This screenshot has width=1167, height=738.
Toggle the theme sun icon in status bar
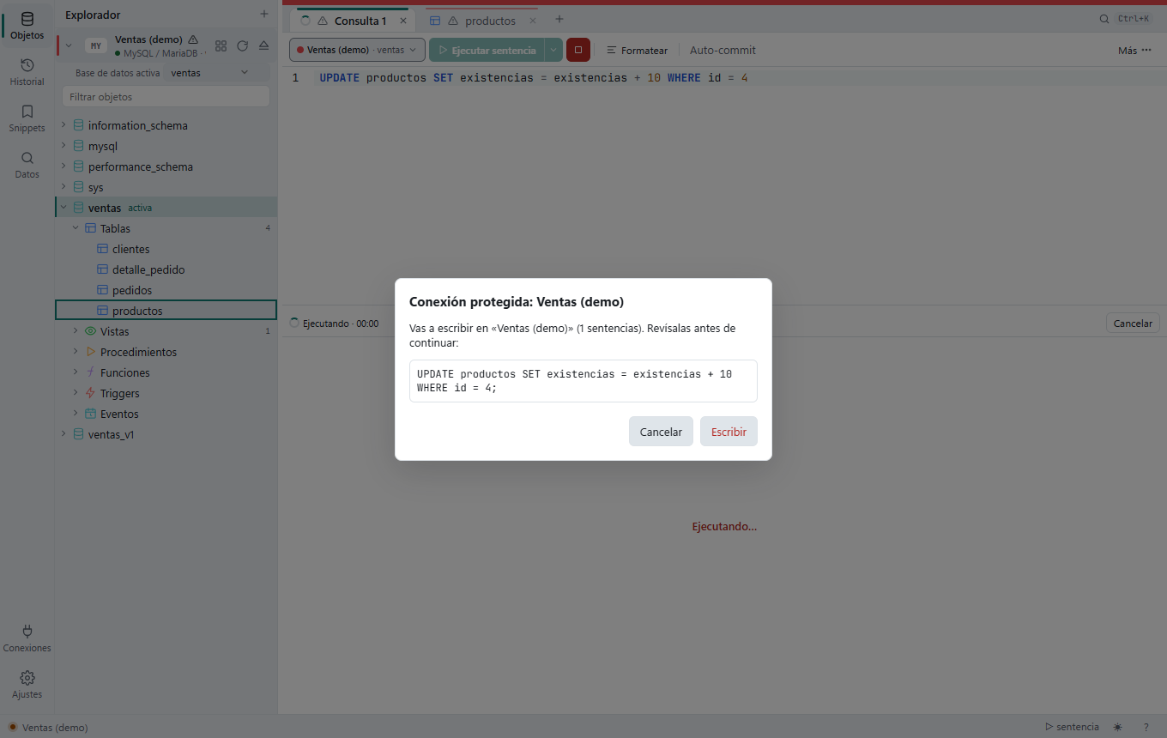pyautogui.click(x=1117, y=727)
